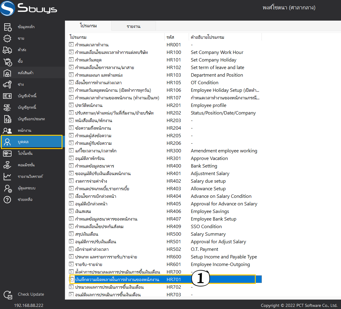Select the กำหนดผู้รับข้อความ row
This screenshot has width=341, height=309.
(x=165, y=143)
